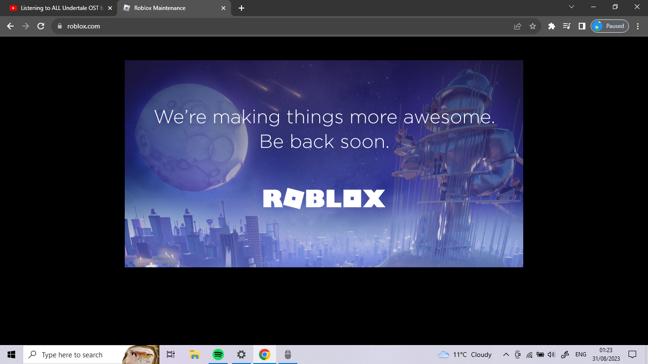Go back with the browser back arrow
This screenshot has height=364, width=648.
coord(10,26)
